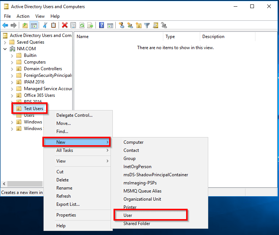Screen dimensions: 279x235
Task: Open the New submenu
Action: pos(77,142)
